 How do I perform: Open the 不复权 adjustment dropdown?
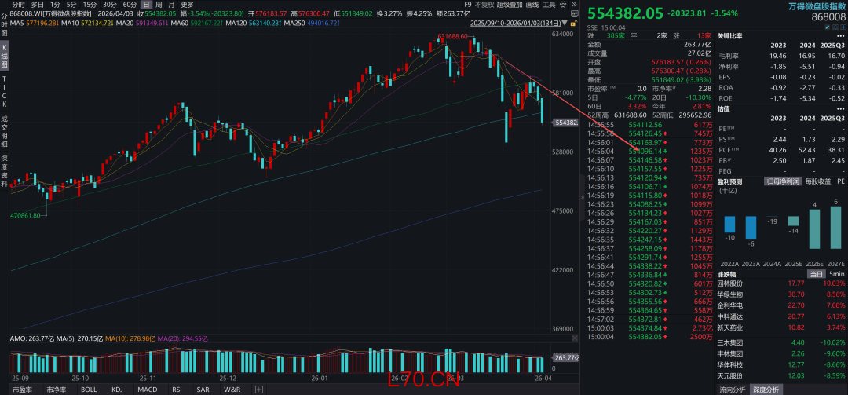[x=479, y=5]
